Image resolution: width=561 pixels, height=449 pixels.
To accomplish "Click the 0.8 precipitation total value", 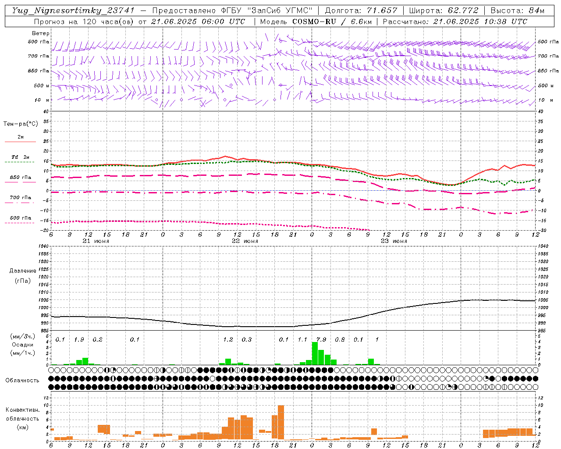I will coord(340,339).
